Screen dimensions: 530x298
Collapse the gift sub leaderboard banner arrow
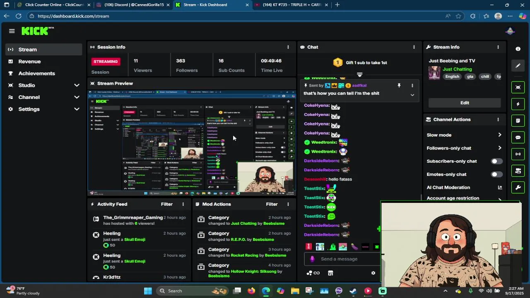pos(359,75)
